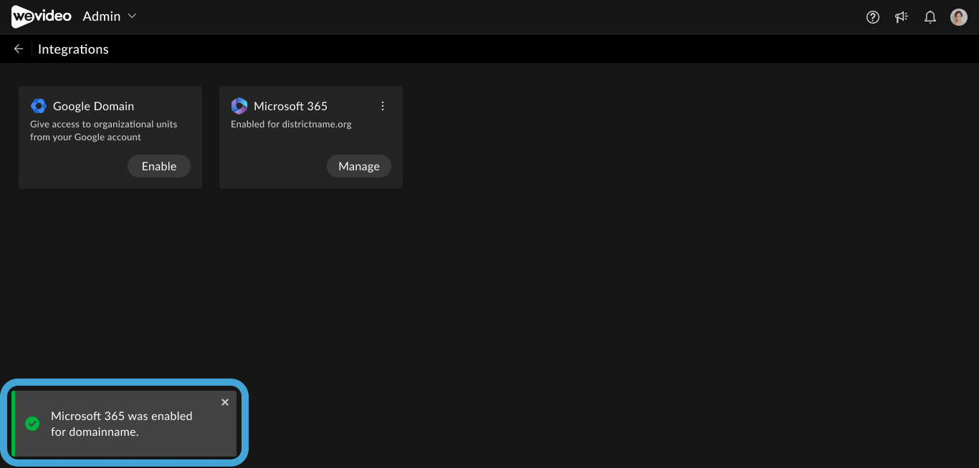Open the announcements megaphone icon
Screen dimensions: 979x468
(x=902, y=17)
